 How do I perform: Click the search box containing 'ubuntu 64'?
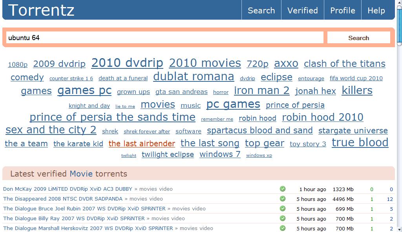click(x=164, y=38)
